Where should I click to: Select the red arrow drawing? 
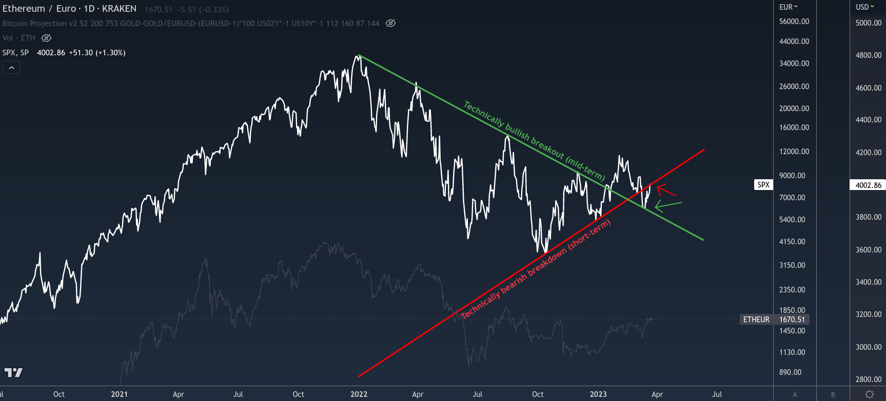click(666, 191)
